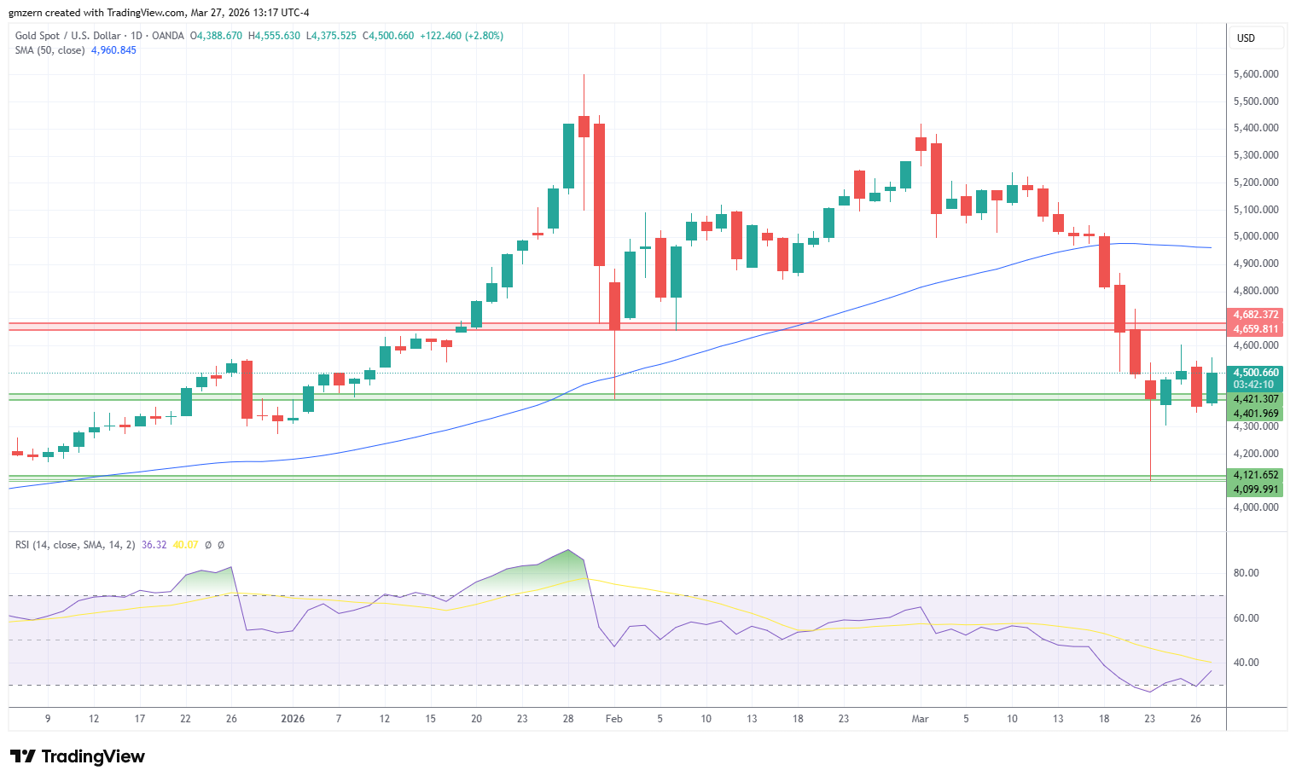Click the 28 date label on the time axis
1296x782 pixels.
click(568, 719)
